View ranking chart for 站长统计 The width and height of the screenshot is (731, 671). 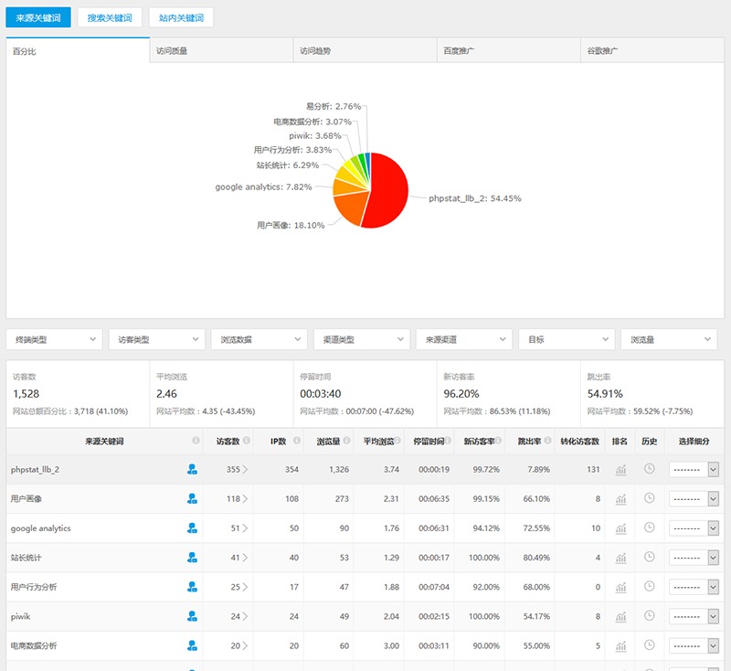[x=620, y=559]
